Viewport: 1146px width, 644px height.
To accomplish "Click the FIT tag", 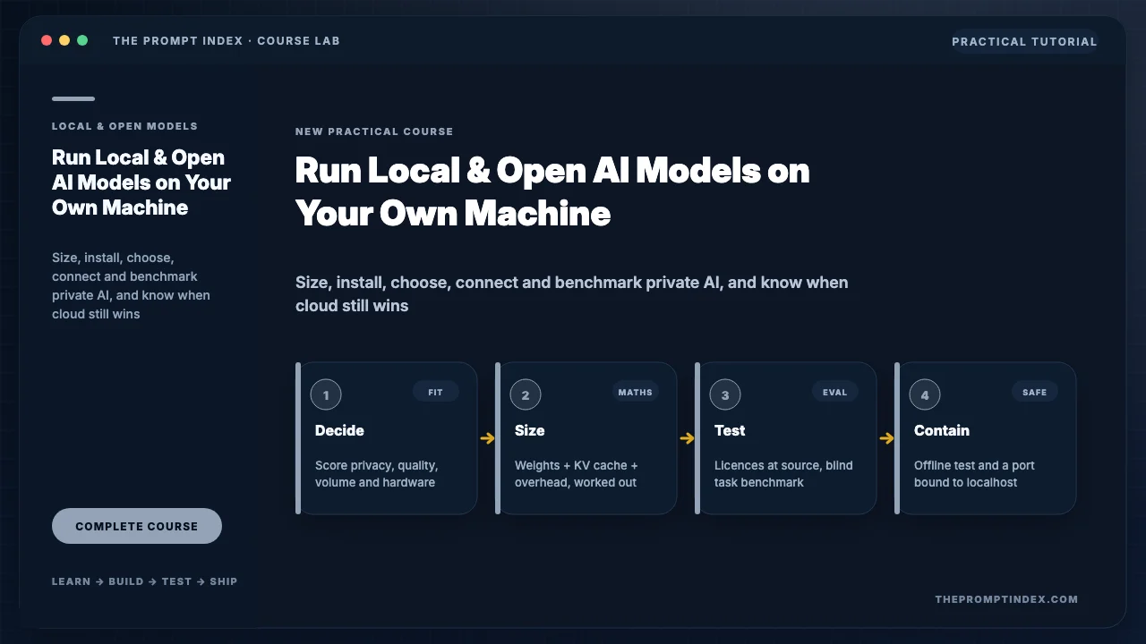I will click(436, 392).
